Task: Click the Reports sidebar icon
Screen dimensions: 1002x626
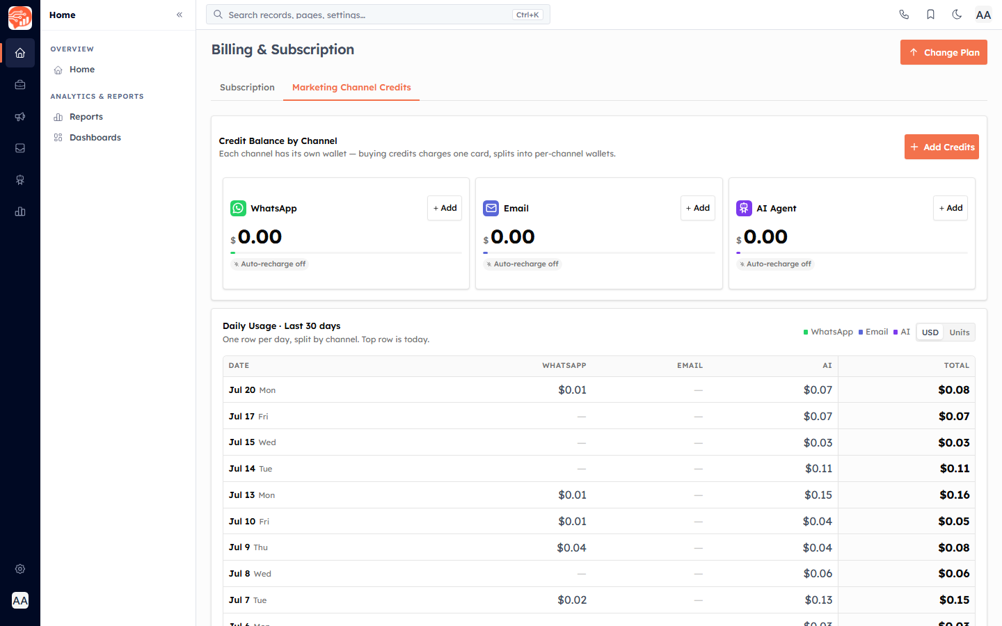Action: [58, 117]
